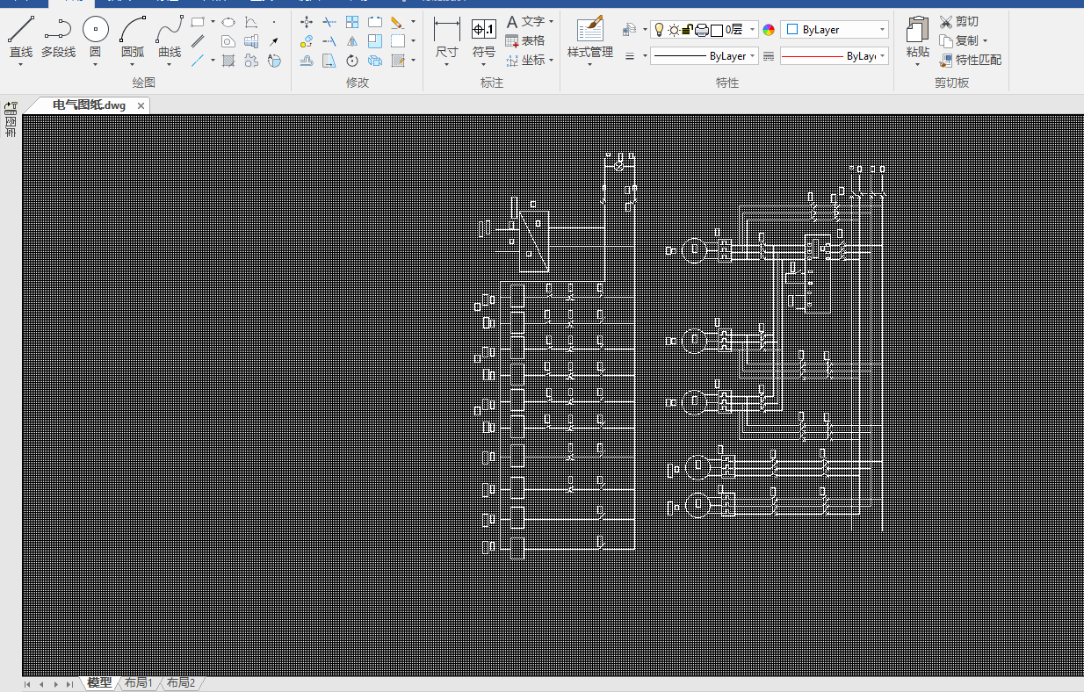Click the 剪切 cut scissors icon

click(946, 21)
